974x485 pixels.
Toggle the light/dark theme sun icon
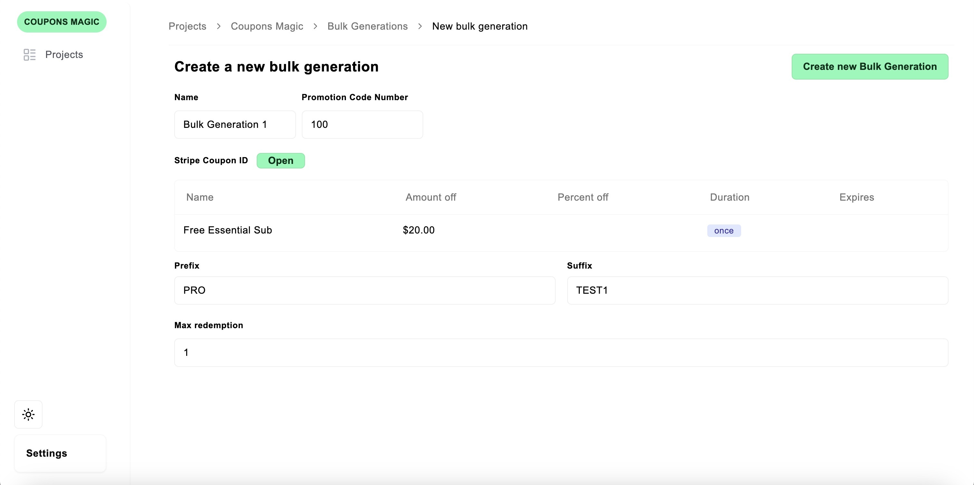pos(28,414)
